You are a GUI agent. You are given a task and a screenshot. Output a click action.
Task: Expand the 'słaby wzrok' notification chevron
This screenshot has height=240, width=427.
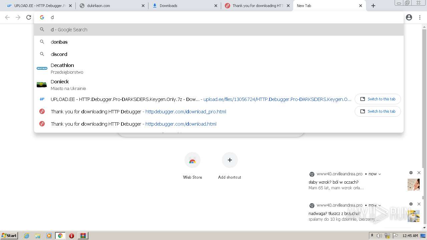pyautogui.click(x=380, y=174)
